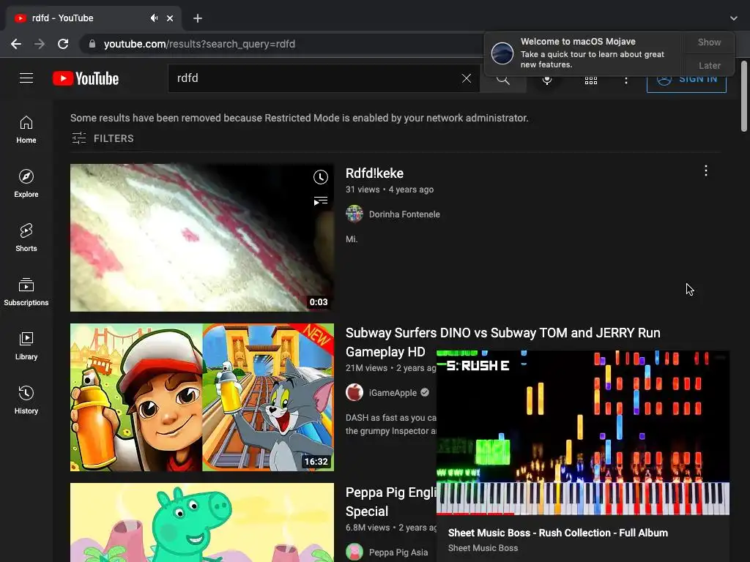Open the more options menu for Rdfd!keke
The image size is (750, 562).
pyautogui.click(x=705, y=171)
